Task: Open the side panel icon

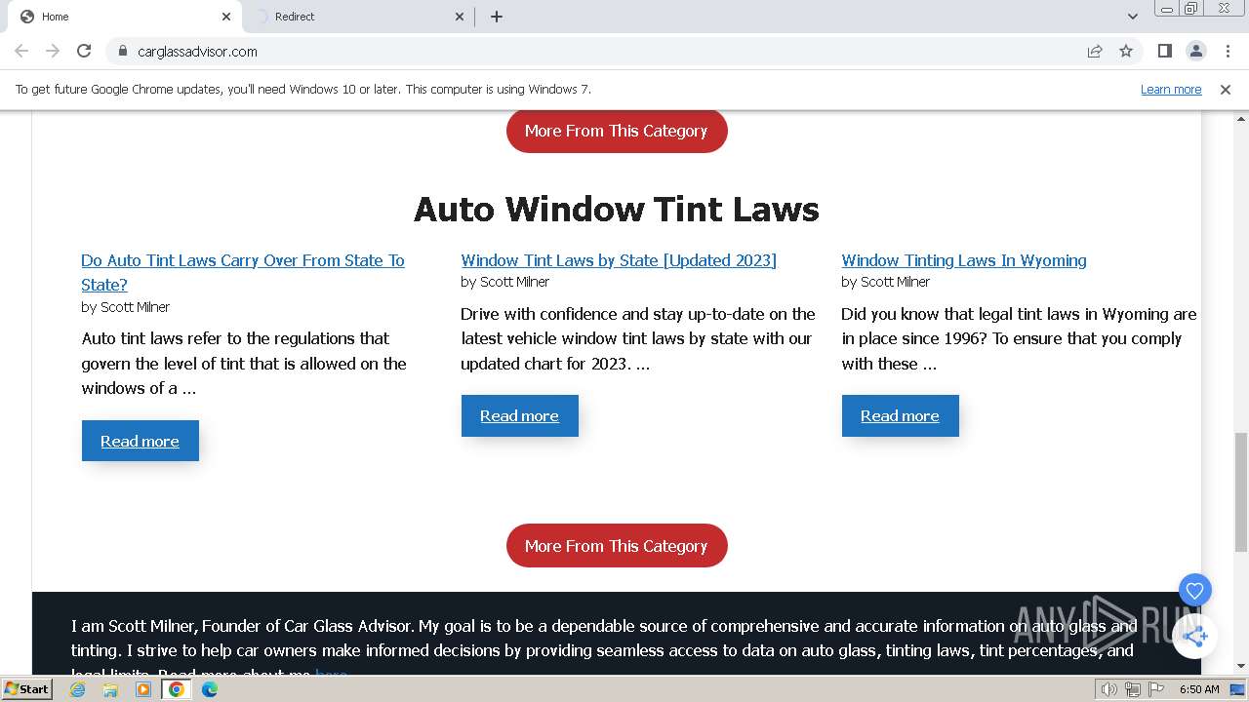Action: tap(1164, 51)
